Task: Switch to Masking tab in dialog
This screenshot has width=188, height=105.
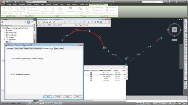Action: coord(27,48)
